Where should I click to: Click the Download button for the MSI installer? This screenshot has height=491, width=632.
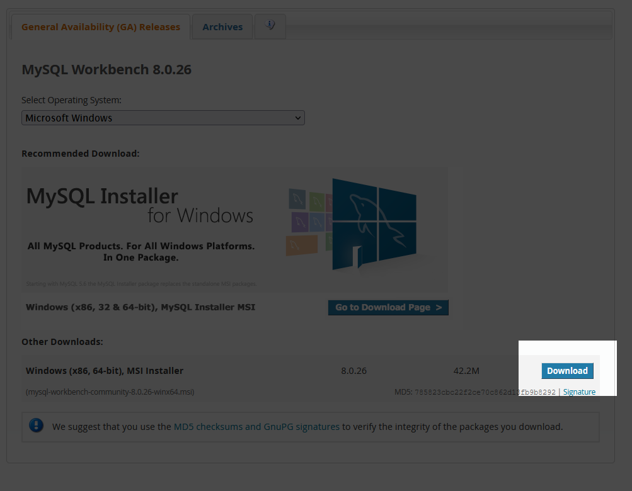[x=566, y=371]
